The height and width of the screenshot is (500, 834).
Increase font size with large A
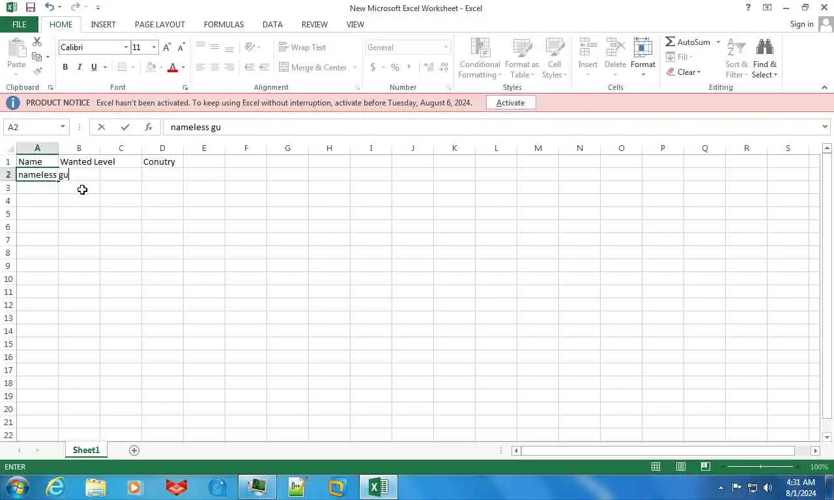(167, 48)
